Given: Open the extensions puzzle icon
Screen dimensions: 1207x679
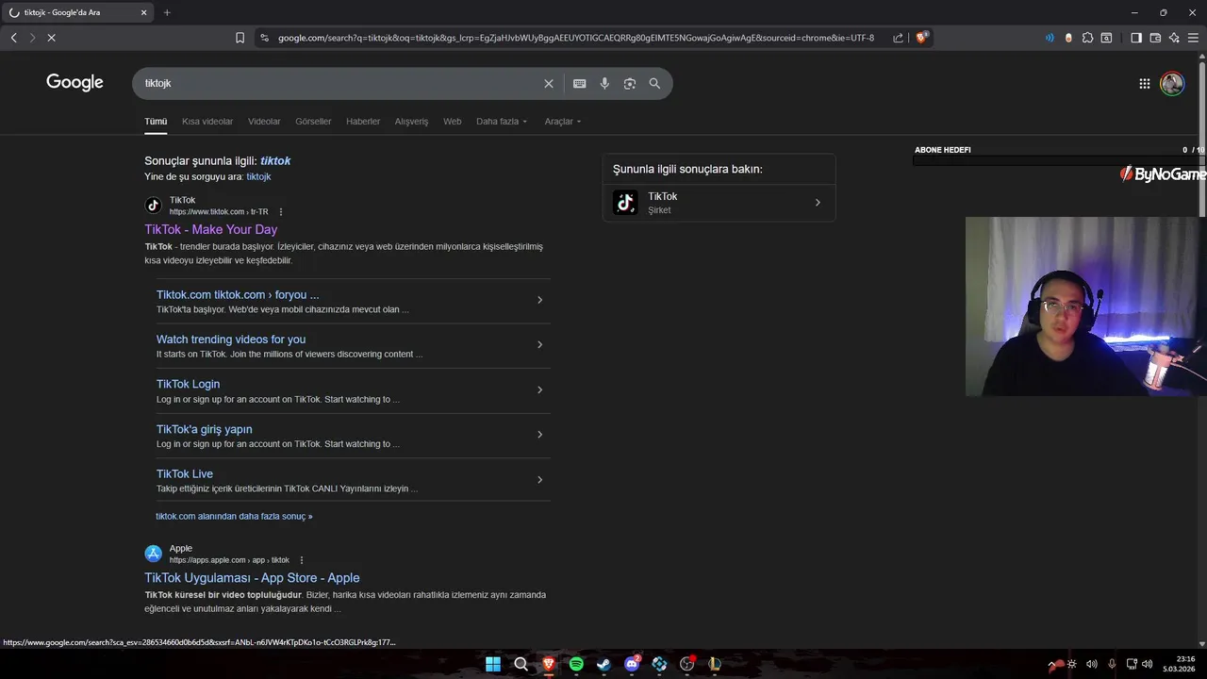Looking at the screenshot, I should pyautogui.click(x=1088, y=38).
